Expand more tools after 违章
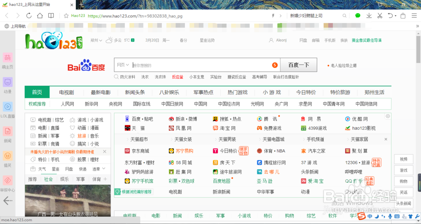The width and height of the screenshot is (421, 224). 104,169
